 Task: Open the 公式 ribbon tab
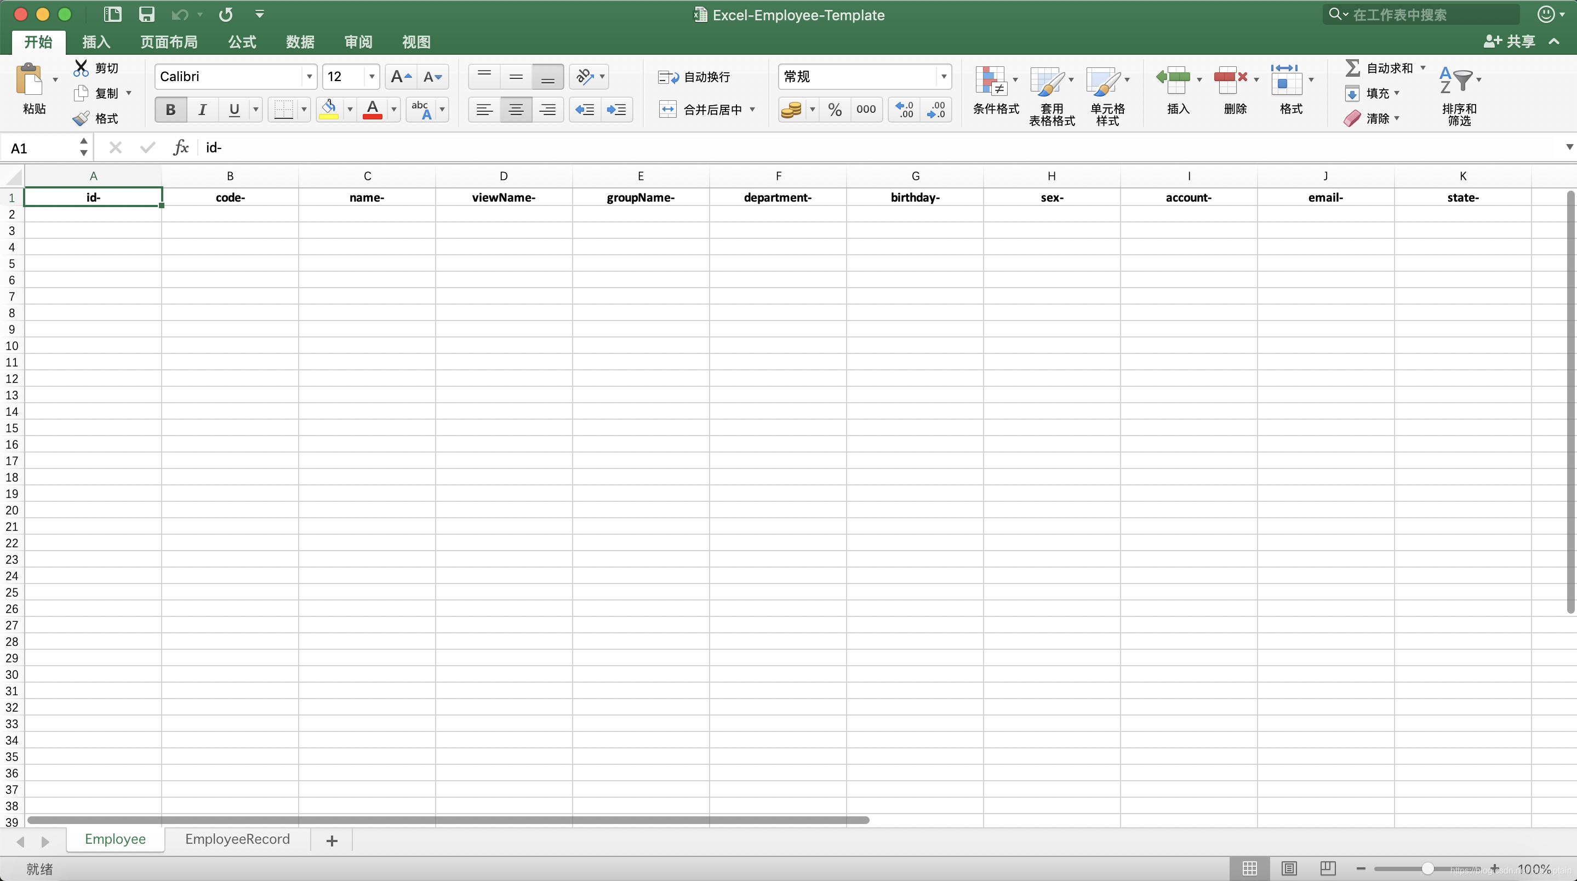tap(242, 42)
